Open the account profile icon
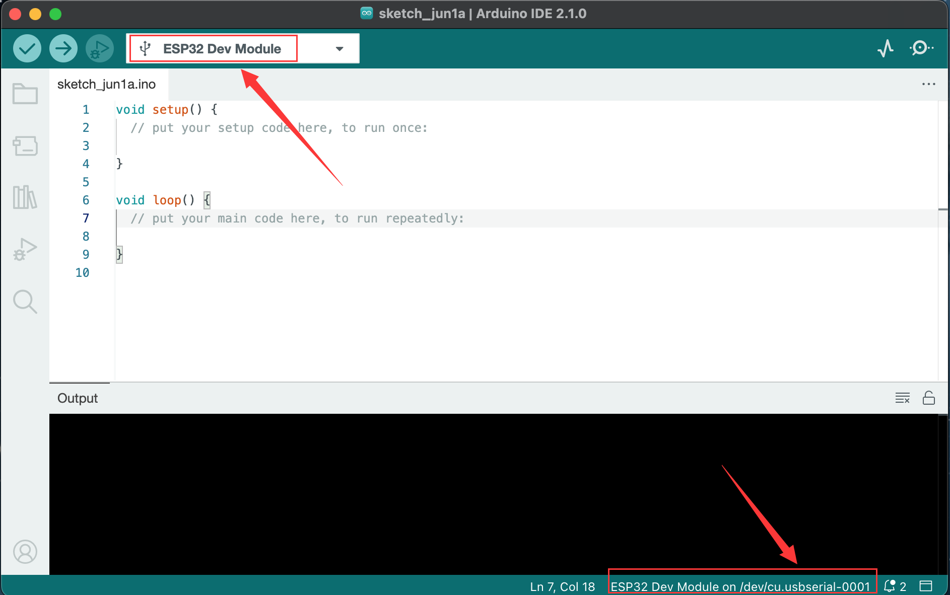Image resolution: width=950 pixels, height=595 pixels. pos(25,552)
